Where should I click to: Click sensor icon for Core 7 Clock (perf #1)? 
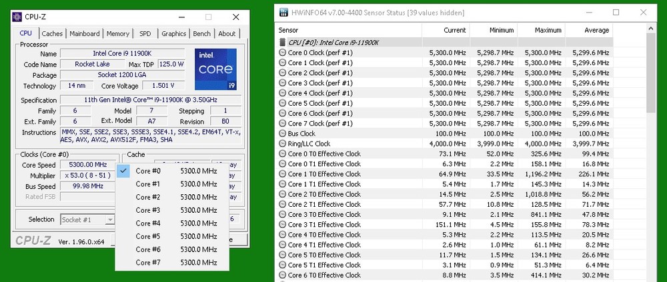(x=282, y=124)
